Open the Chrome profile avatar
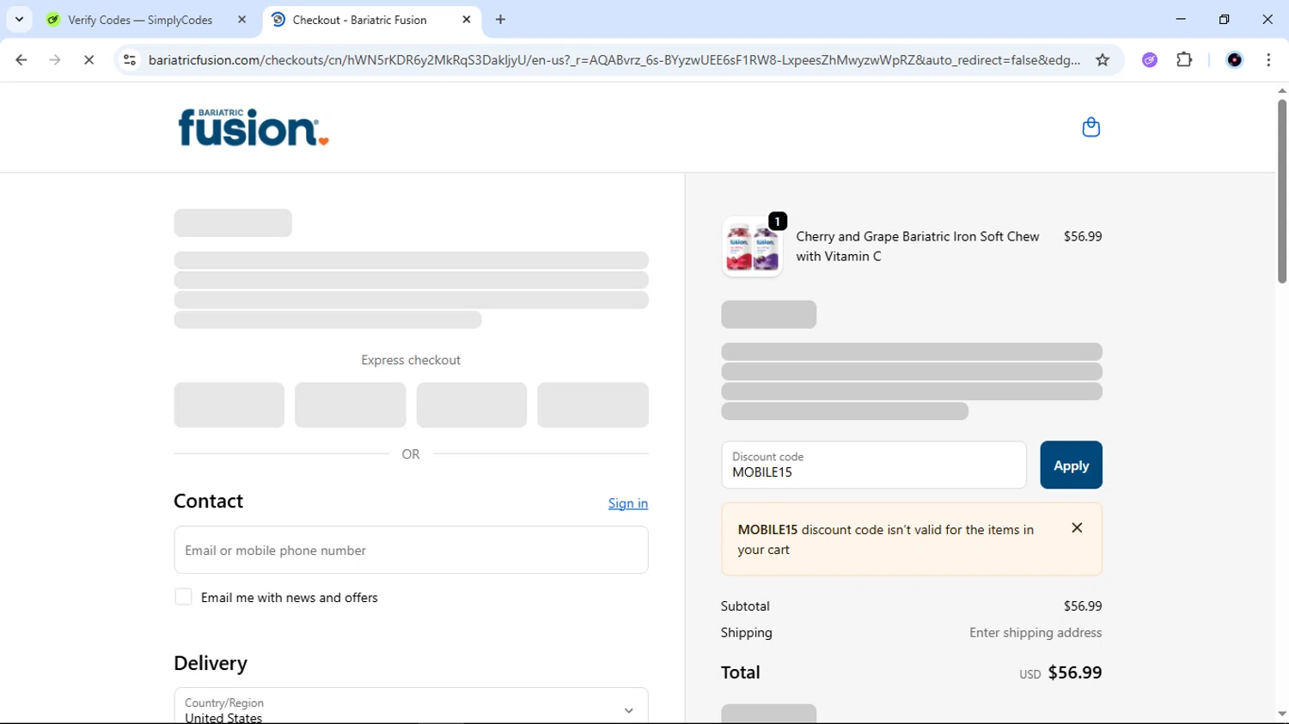1289x724 pixels. pos(1235,60)
